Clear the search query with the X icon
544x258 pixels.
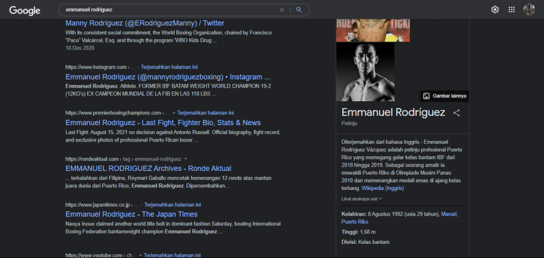282,10
